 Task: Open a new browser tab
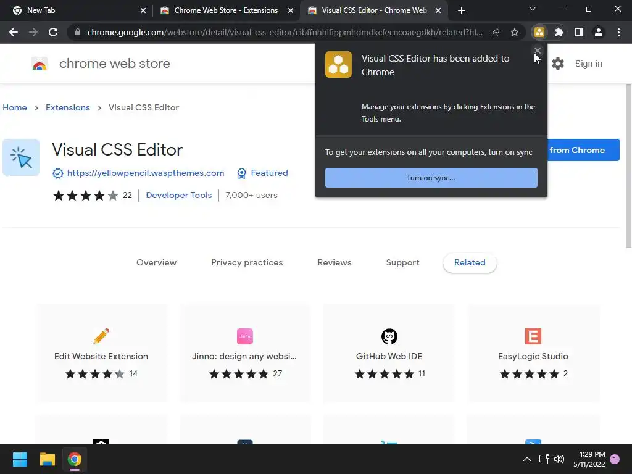coord(462,10)
